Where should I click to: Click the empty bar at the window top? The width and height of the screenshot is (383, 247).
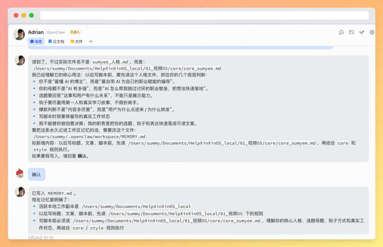[205, 15]
